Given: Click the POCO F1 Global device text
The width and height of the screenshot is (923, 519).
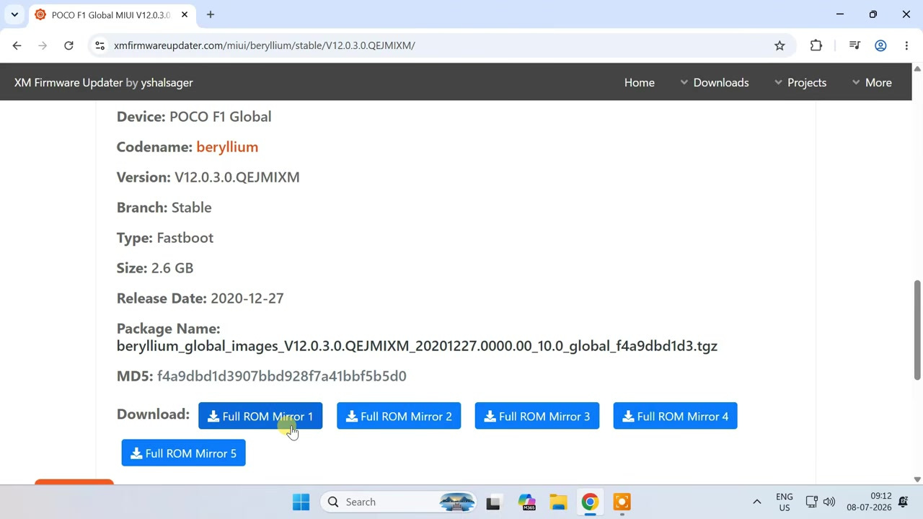Looking at the screenshot, I should [221, 117].
